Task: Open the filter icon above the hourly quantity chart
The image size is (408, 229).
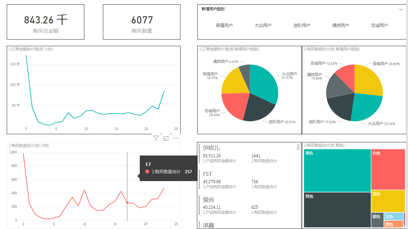Action: coord(156,138)
